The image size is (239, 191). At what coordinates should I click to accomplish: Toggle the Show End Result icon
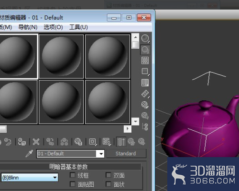pos(121,142)
